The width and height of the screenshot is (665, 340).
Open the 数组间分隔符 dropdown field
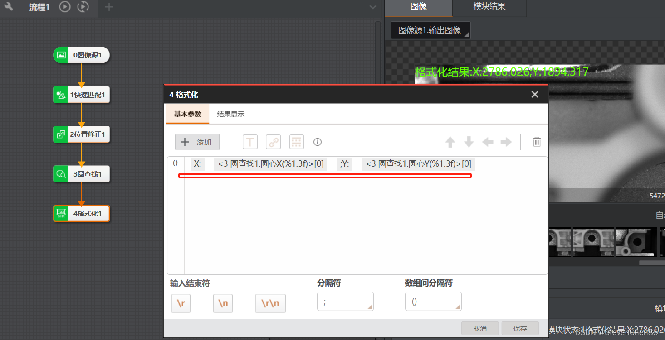[x=433, y=302]
